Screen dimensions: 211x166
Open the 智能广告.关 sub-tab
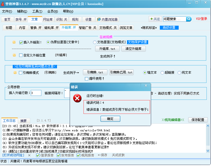(x=87, y=28)
